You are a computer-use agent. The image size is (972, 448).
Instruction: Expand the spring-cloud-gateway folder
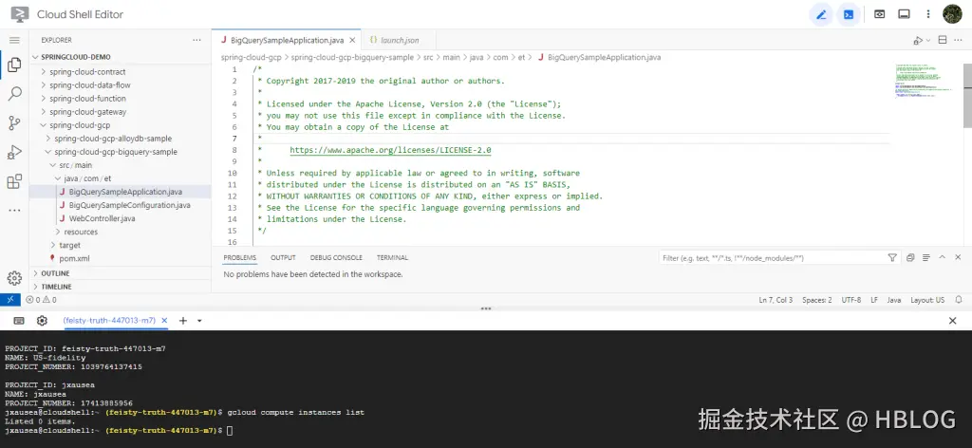(x=121, y=112)
